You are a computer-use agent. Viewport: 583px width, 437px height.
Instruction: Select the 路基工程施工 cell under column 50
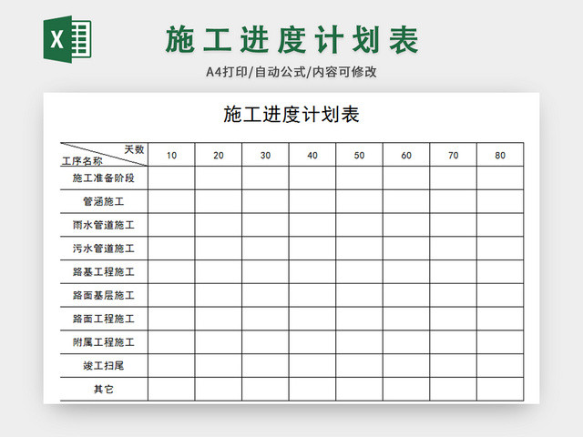click(x=359, y=271)
